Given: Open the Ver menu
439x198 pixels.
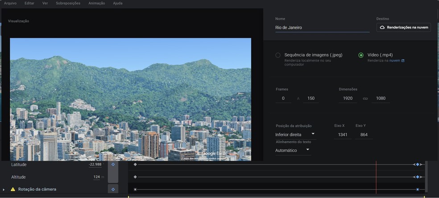Looking at the screenshot, I should [x=45, y=4].
